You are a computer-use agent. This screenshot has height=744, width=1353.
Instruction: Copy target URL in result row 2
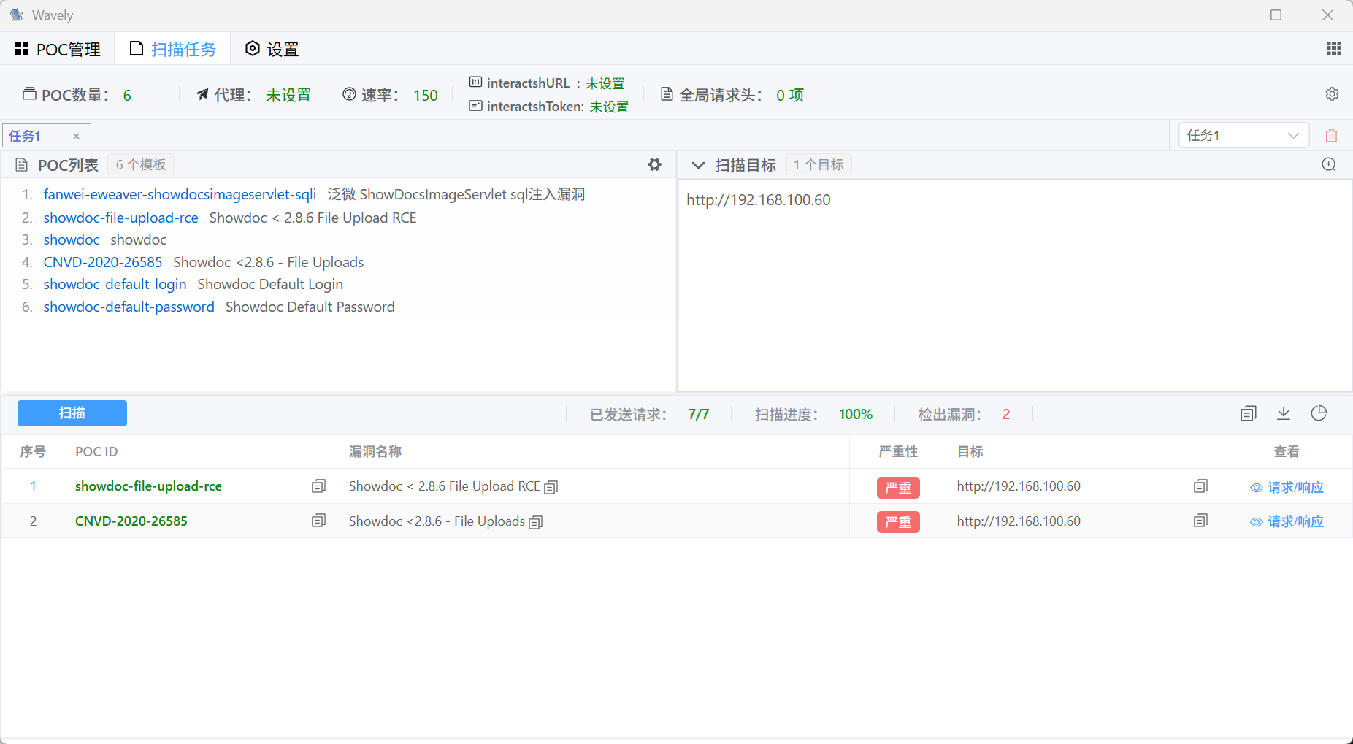tap(1200, 521)
